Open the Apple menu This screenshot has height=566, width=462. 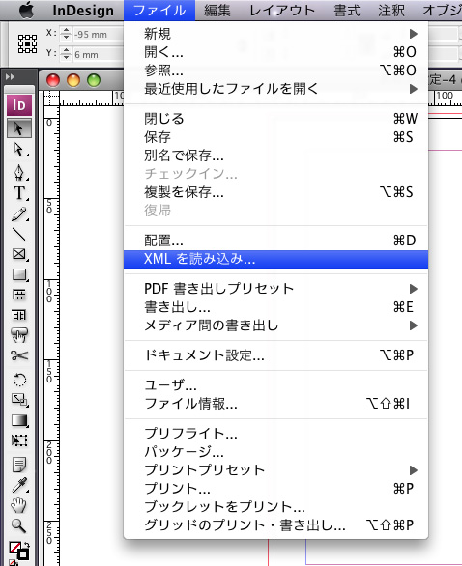click(26, 10)
